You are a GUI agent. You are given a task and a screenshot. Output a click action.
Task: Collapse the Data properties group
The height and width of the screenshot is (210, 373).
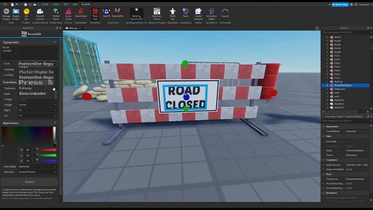tap(324, 136)
